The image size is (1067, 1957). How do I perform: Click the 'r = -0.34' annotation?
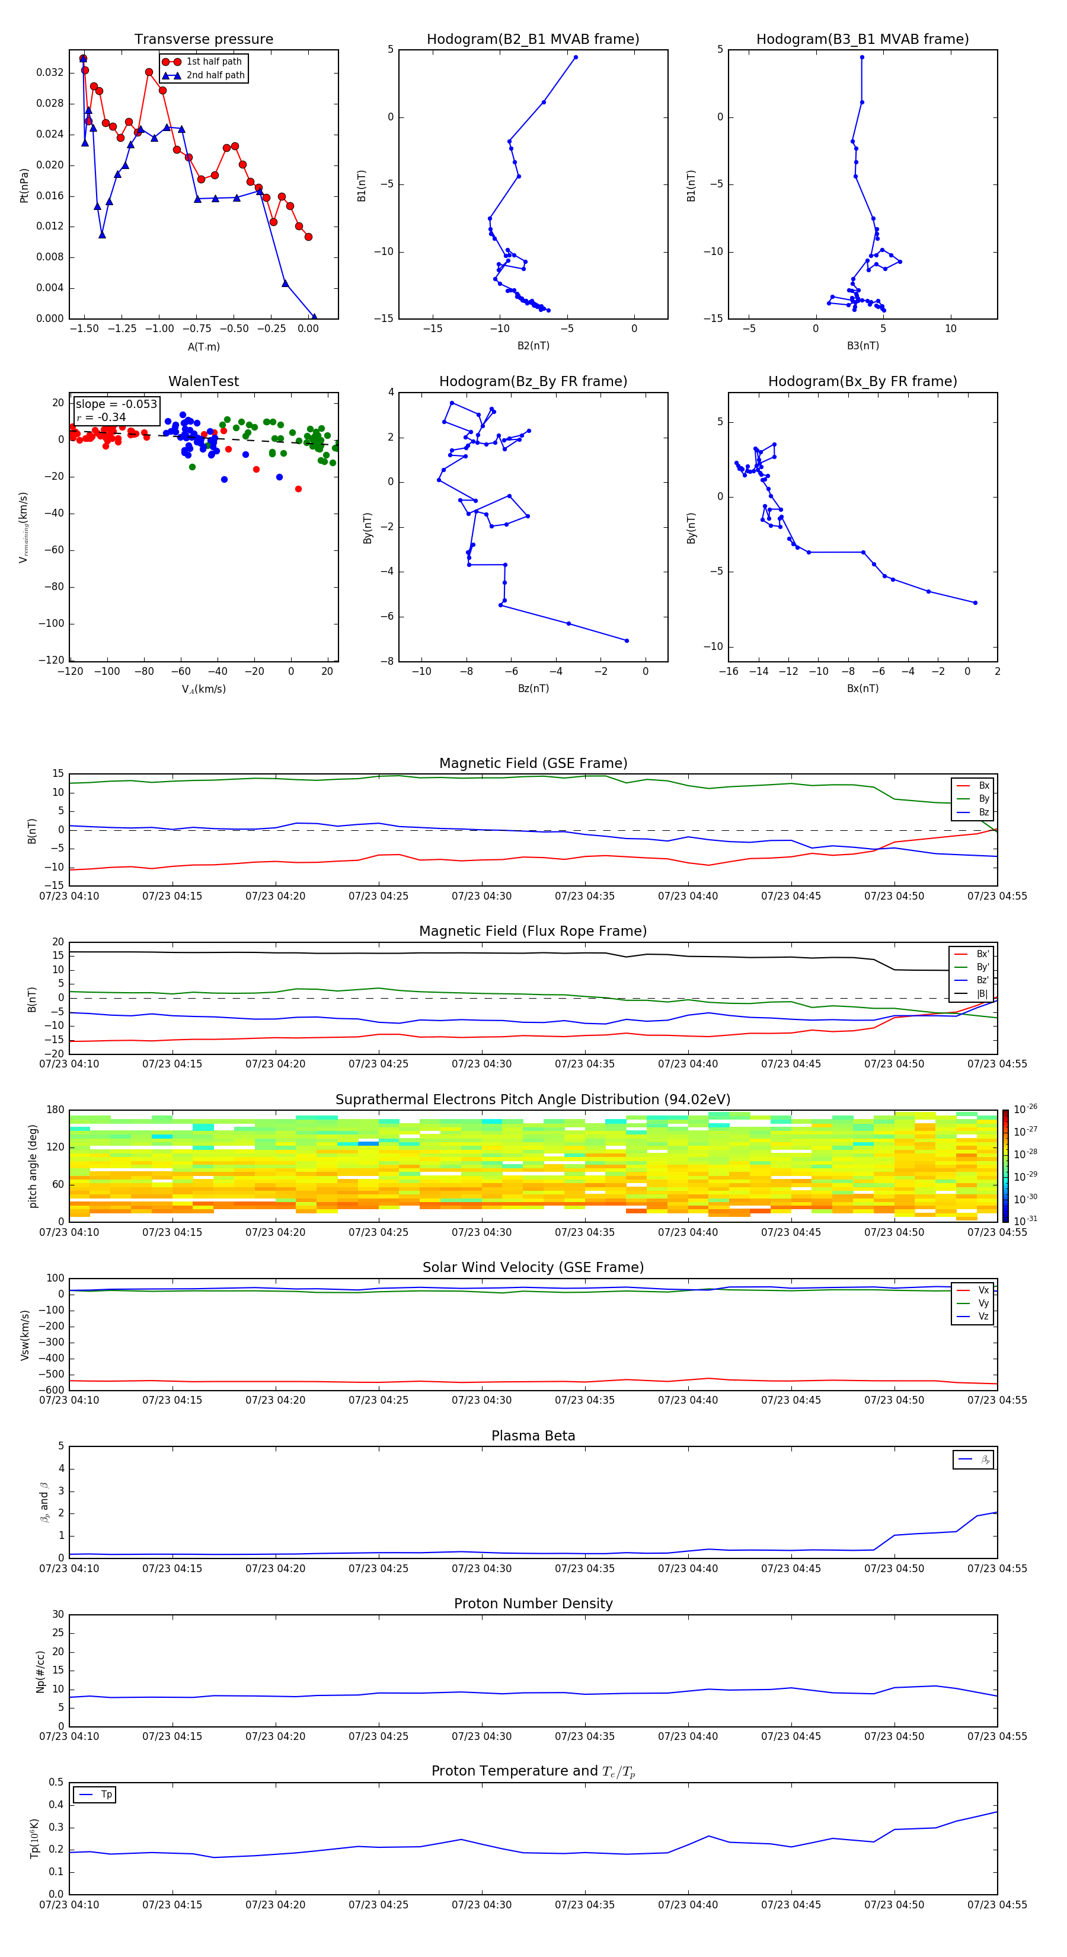(x=101, y=417)
